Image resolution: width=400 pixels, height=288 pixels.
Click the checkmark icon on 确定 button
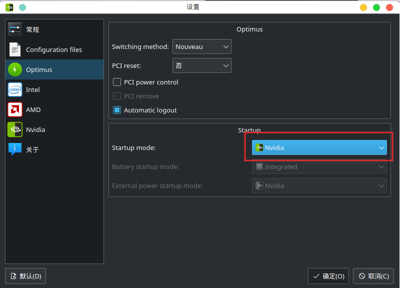click(x=316, y=276)
